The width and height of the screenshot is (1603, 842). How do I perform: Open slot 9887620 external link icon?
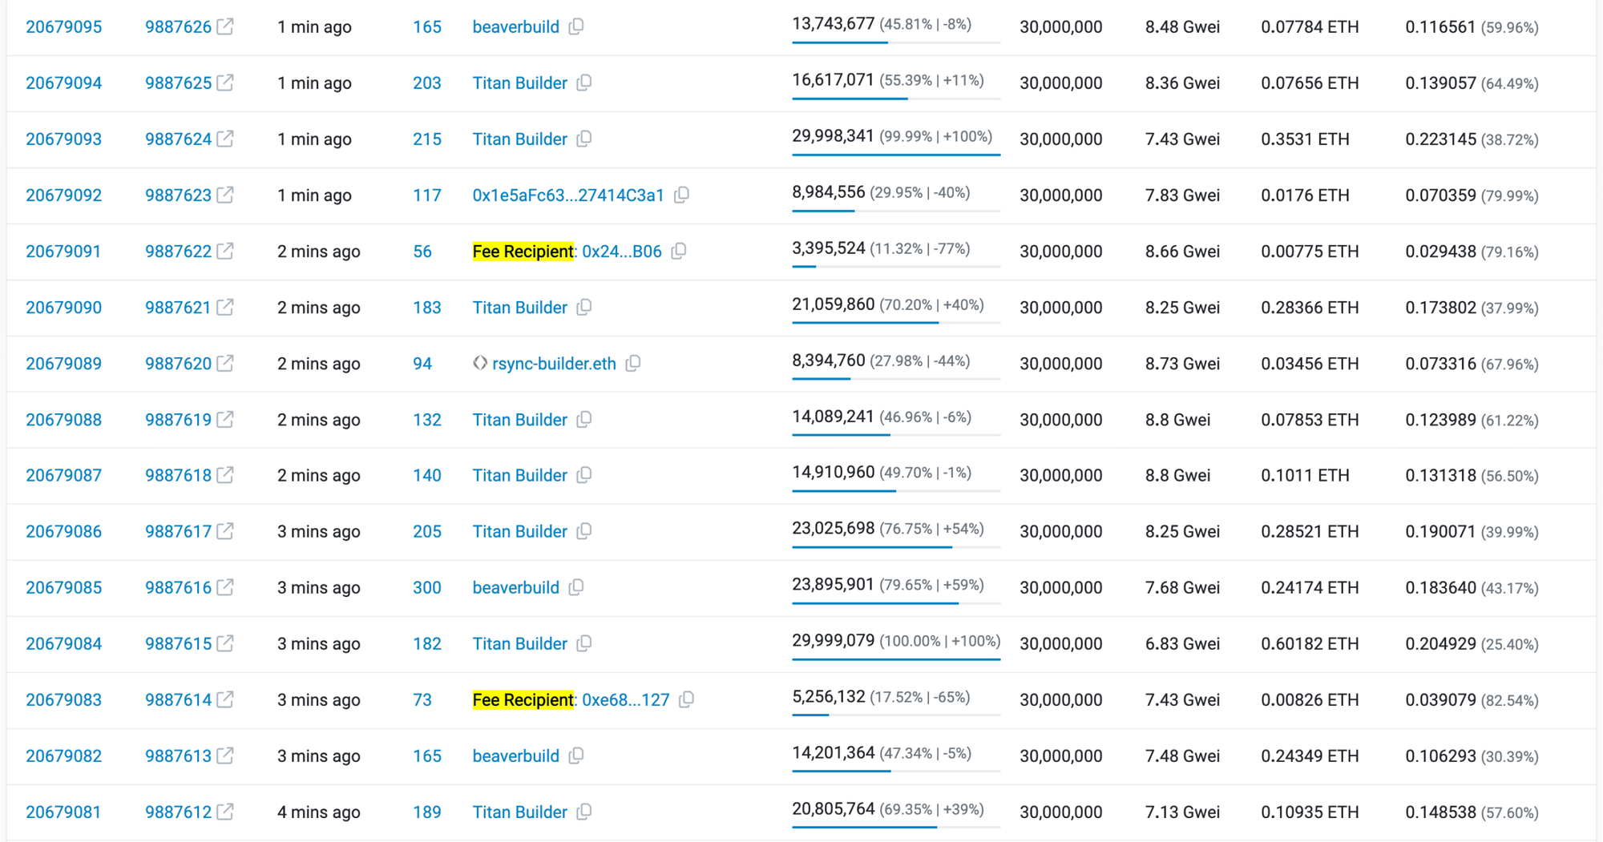pos(226,363)
